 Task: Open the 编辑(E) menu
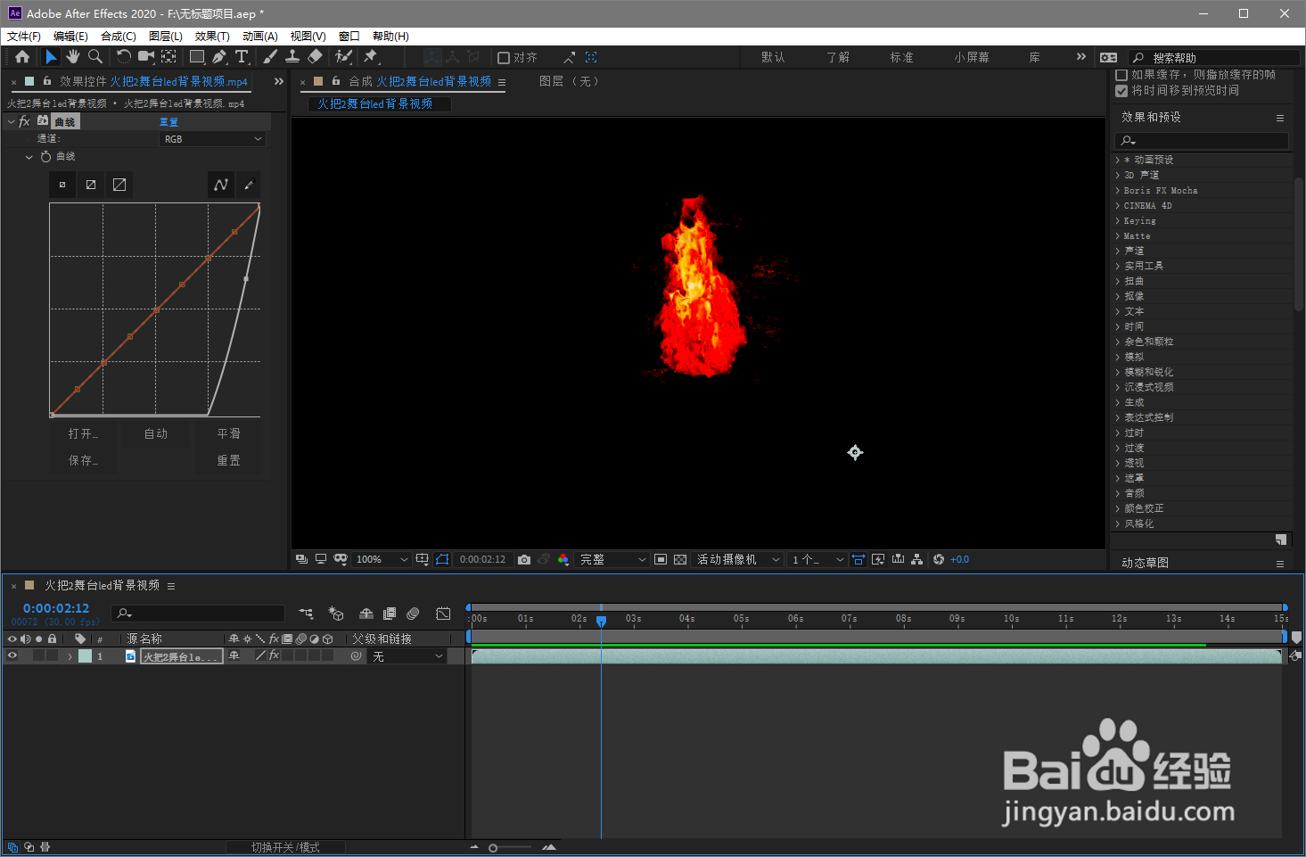coord(70,37)
